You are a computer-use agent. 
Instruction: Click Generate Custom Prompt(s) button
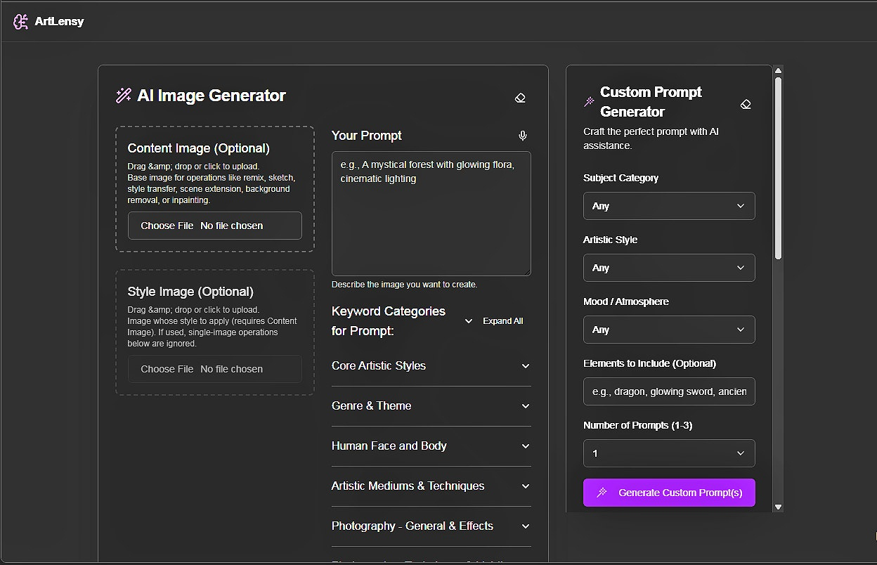pyautogui.click(x=669, y=493)
